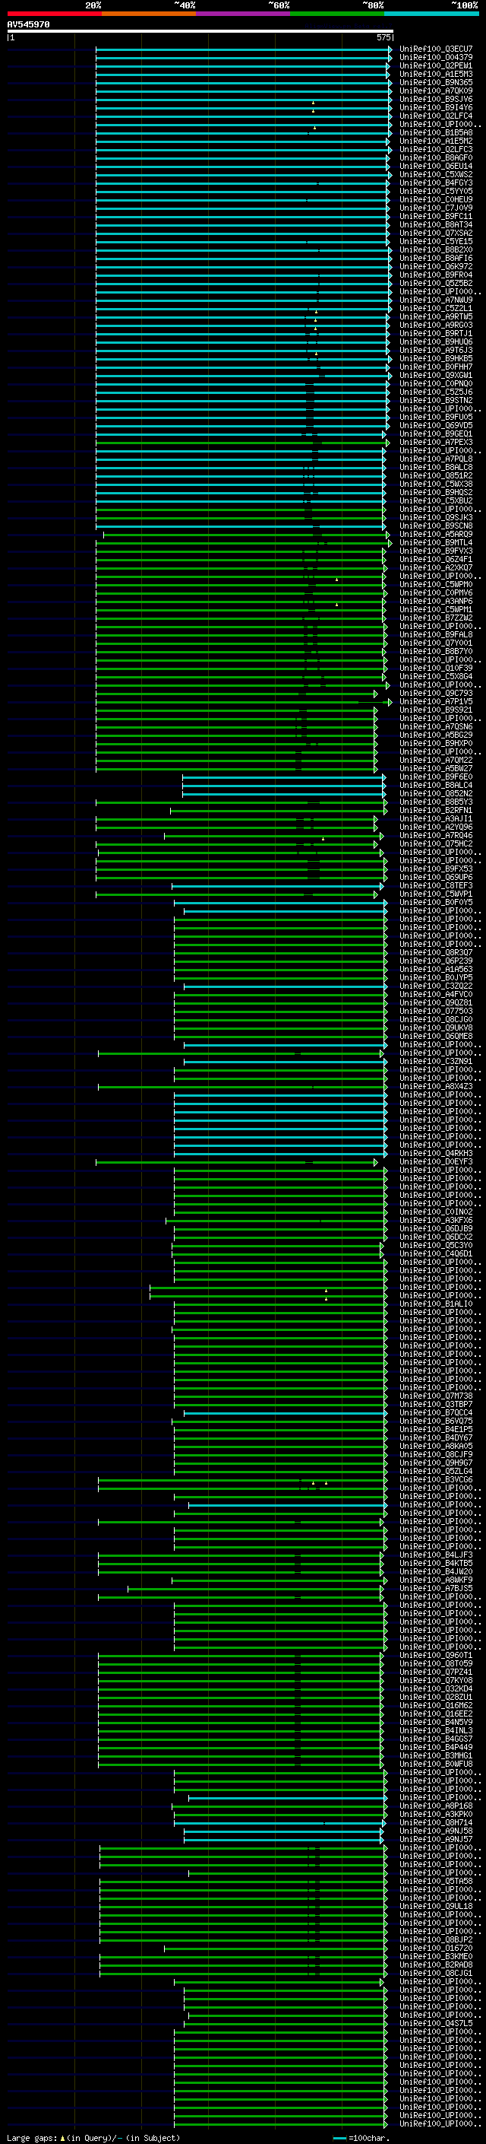Click label UniRef100_A9RTW5
This screenshot has width=486, height=2144.
click(435, 316)
